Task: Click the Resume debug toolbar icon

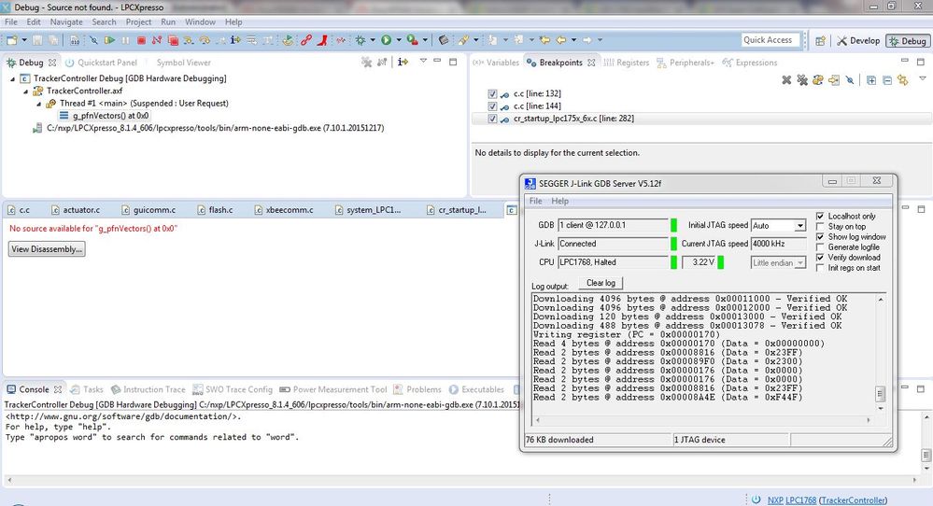Action: point(109,40)
